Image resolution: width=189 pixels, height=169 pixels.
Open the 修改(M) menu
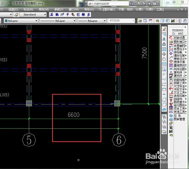point(43,9)
